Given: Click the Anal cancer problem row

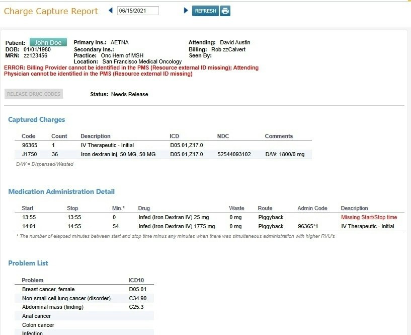Looking at the screenshot, I should [x=84, y=316].
